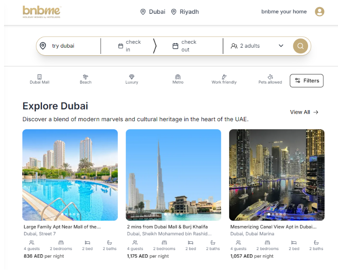Open the Filters button

coord(307,81)
